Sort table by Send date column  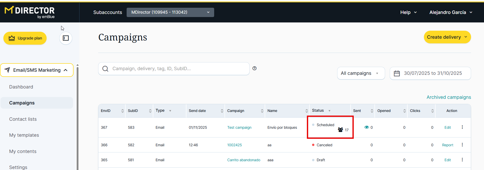[x=222, y=111]
